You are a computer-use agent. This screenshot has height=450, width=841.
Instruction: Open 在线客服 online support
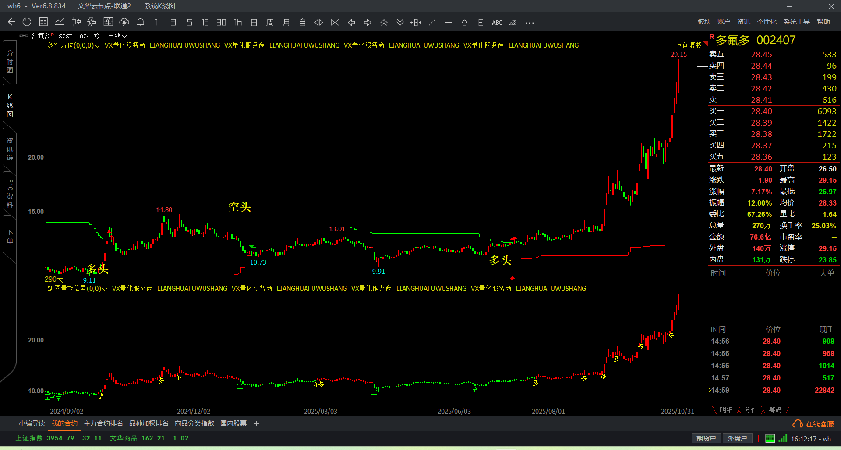pos(814,424)
